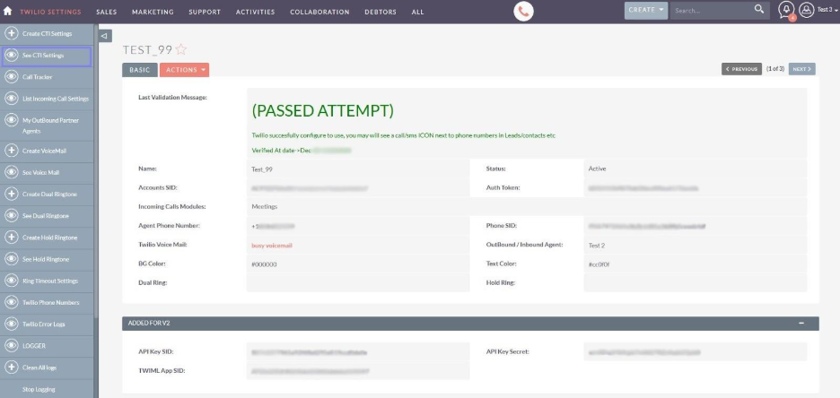
Task: Collapse the ADDED FOR V2 panel
Action: 801,323
